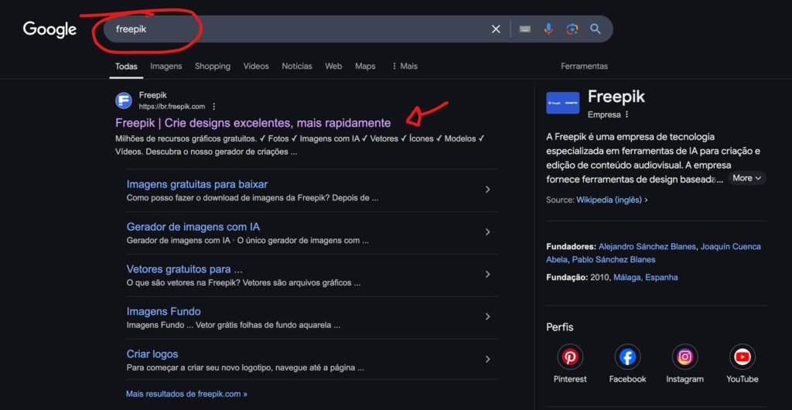The image size is (792, 410).
Task: Open the Mais search filter menu
Action: [x=405, y=67]
